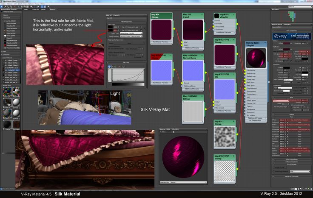
Task: Click the Zoom Extents Selected icon
Action: [309, 189]
